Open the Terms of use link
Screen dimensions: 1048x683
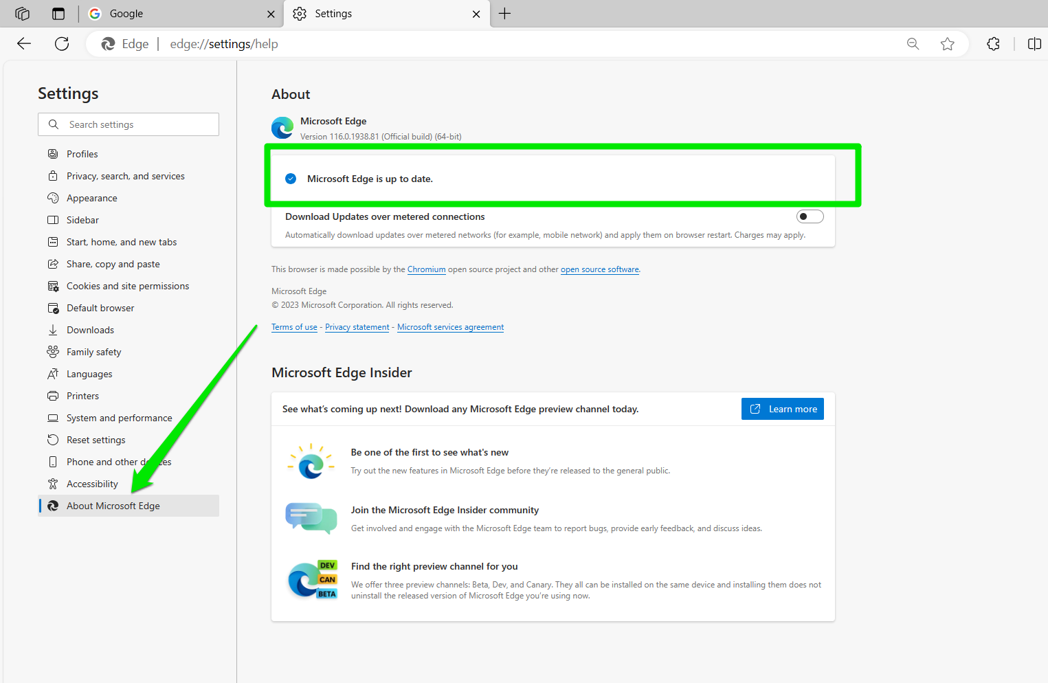point(294,327)
